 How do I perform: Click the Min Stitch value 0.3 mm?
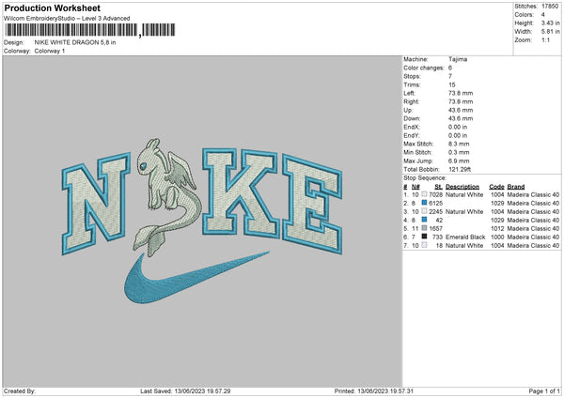(459, 152)
